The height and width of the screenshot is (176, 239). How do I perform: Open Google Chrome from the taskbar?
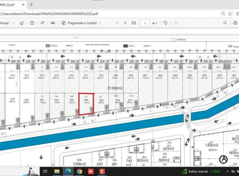click(x=79, y=171)
